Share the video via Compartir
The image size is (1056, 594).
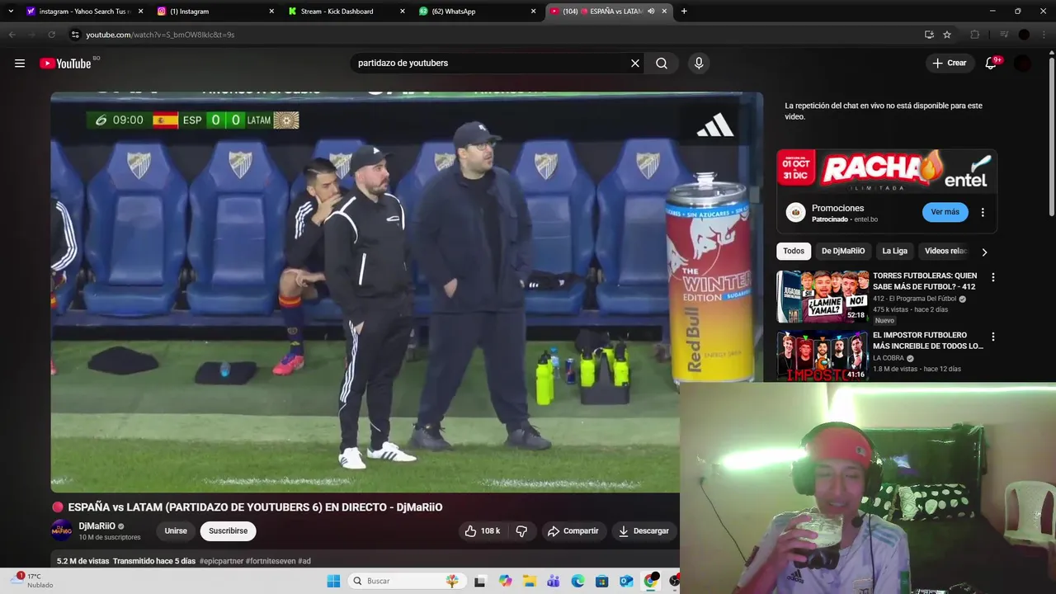point(573,531)
